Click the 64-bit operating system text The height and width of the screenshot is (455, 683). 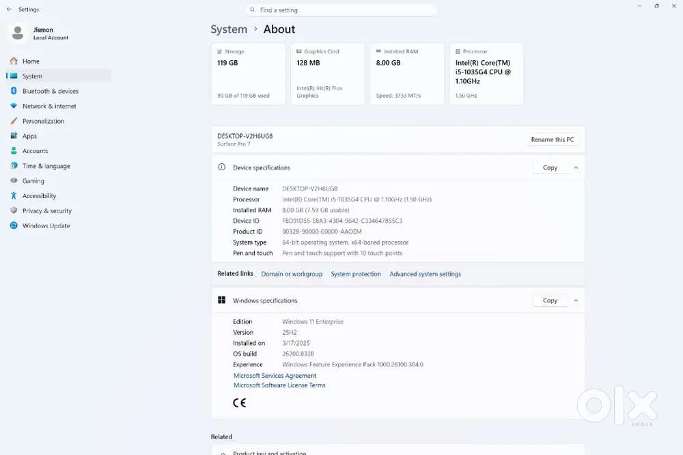point(346,243)
